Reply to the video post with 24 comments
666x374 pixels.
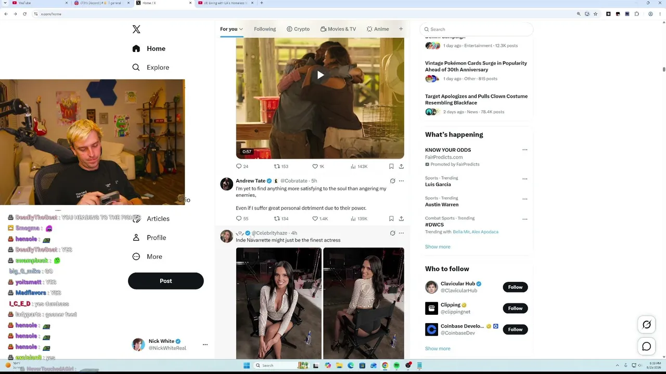[242, 166]
